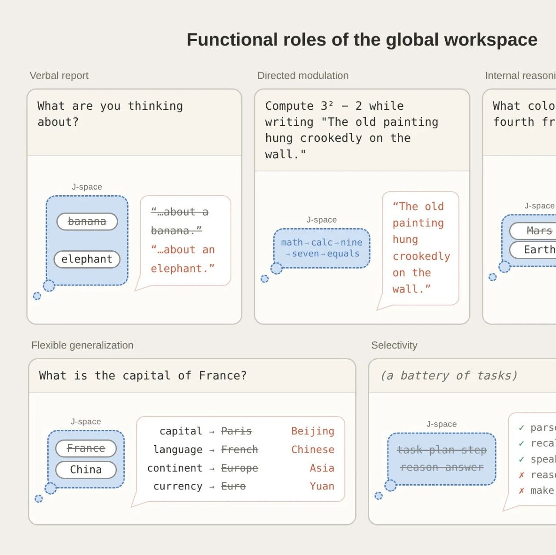This screenshot has height=555, width=556.
Task: Click "J-space" label in the Selectivity panel
Action: [x=442, y=424]
